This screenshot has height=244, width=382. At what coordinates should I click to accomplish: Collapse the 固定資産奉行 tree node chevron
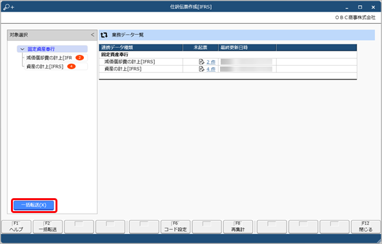(22, 49)
